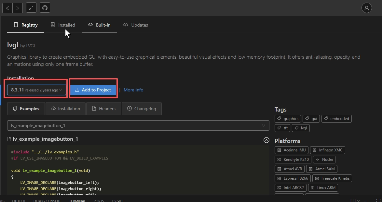The height and width of the screenshot is (202, 382).
Task: Expand the lv_example_imagebutton_1 example selector
Action: coord(138,125)
